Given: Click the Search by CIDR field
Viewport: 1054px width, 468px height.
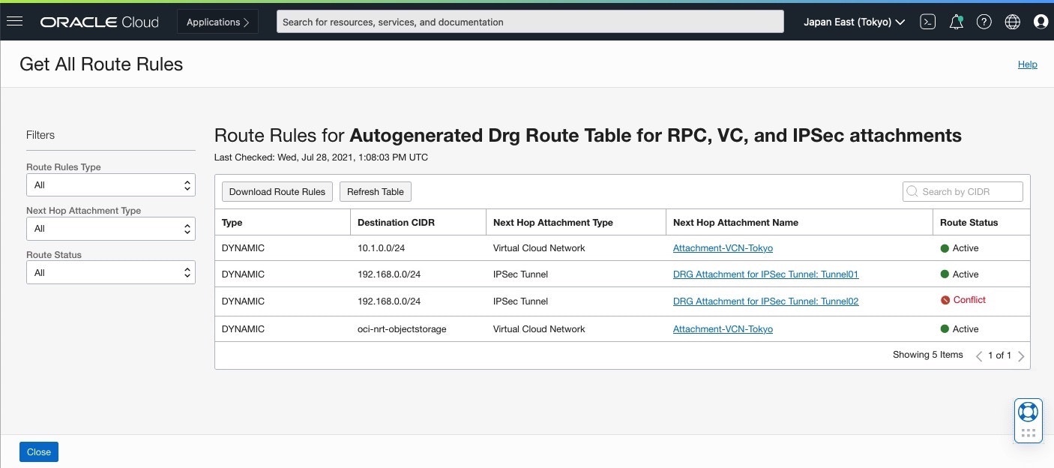Looking at the screenshot, I should coord(963,191).
